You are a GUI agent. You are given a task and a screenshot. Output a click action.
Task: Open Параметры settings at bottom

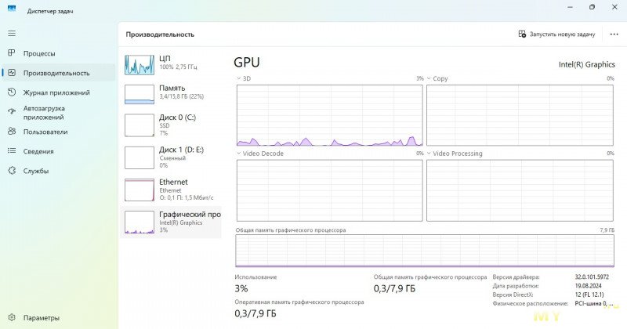pyautogui.click(x=41, y=318)
